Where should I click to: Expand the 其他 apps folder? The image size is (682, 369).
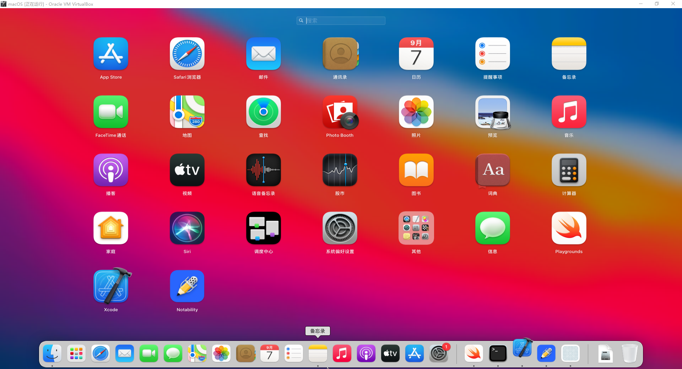416,228
